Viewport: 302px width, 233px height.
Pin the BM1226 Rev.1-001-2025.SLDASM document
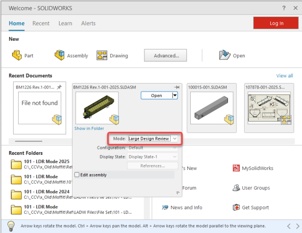(177, 87)
